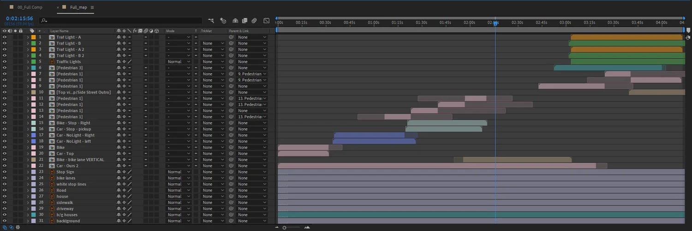Open blending Mode dropdown for Traffic Lights
The width and height of the screenshot is (692, 231).
(x=178, y=62)
